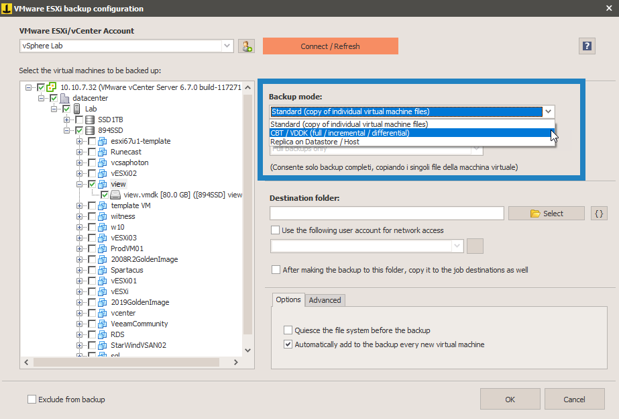Viewport: 619px width, 419px height.
Task: Tick the Runecast VM checkbox
Action: [x=92, y=152]
